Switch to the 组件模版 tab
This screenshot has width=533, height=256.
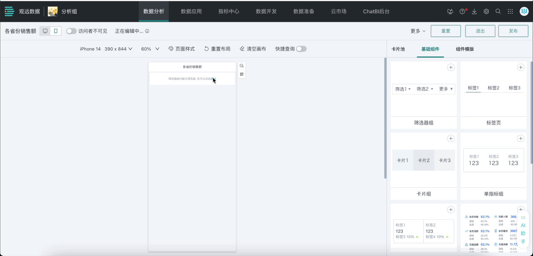click(x=465, y=49)
